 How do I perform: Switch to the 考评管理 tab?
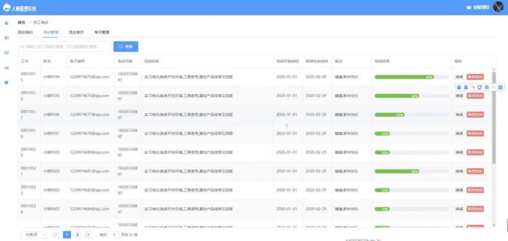click(102, 32)
